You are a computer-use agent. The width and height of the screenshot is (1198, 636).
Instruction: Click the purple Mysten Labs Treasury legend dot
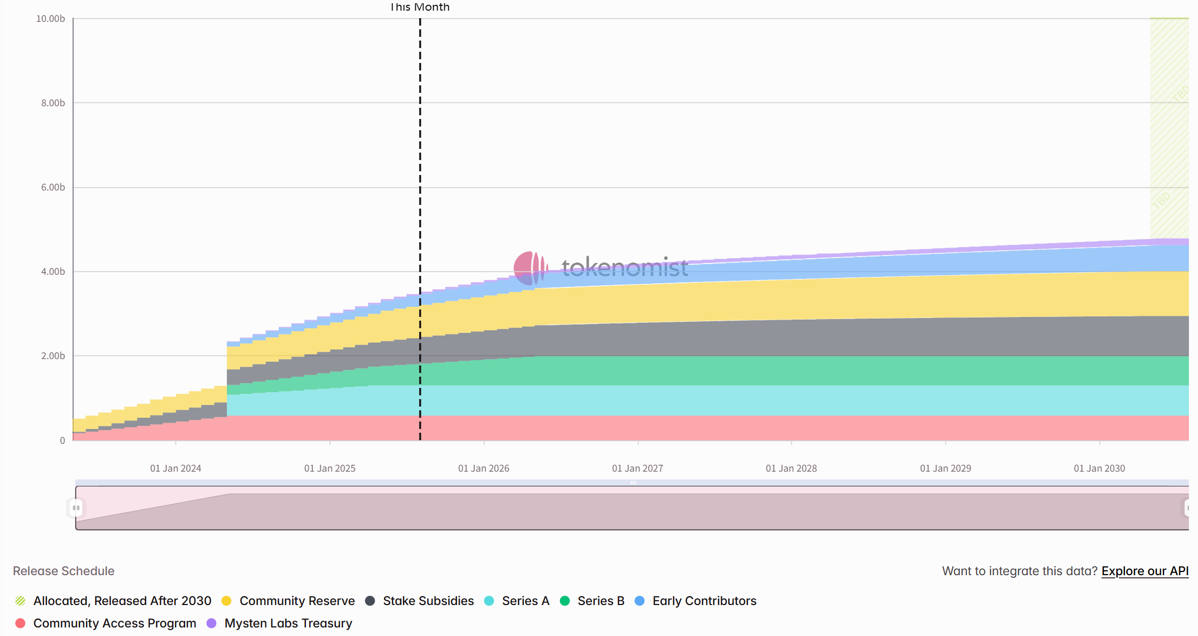point(211,623)
